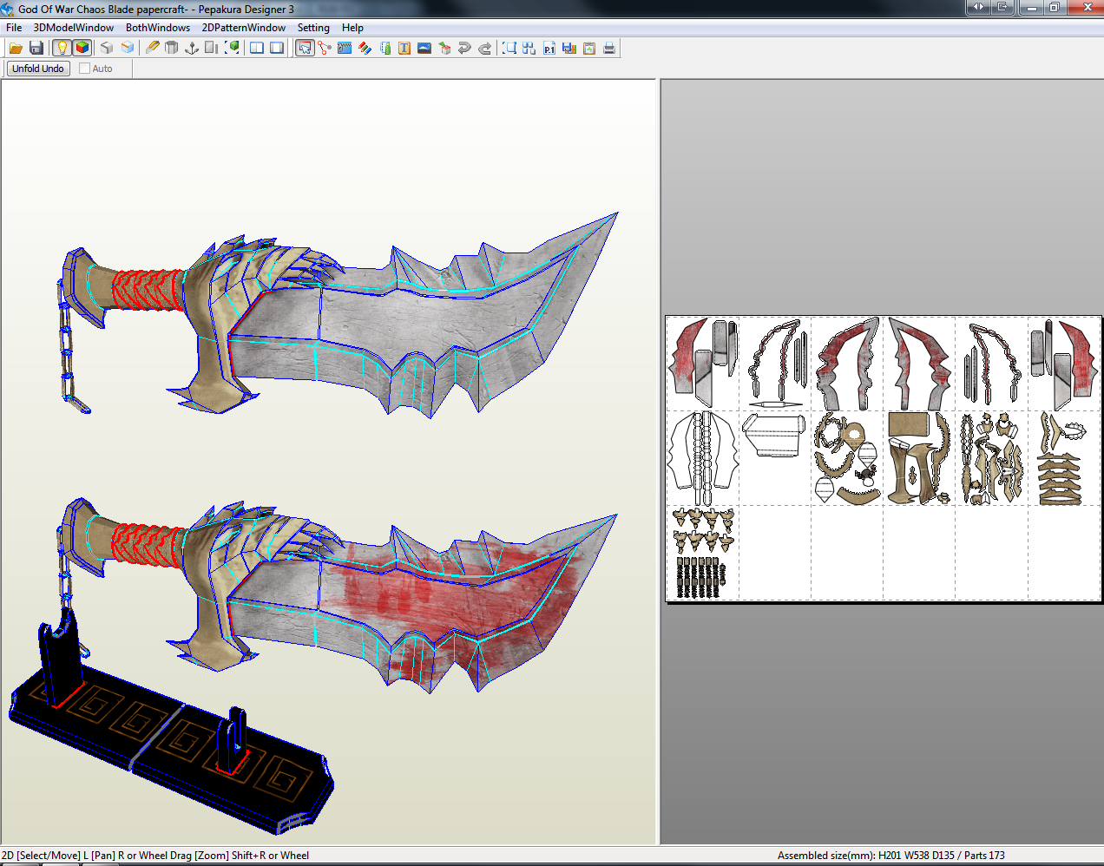Click the Assembled size status bar text
1104x866 pixels.
click(x=891, y=856)
